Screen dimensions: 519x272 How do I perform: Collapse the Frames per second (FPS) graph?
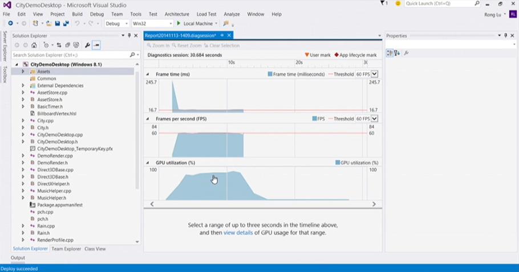click(x=148, y=118)
